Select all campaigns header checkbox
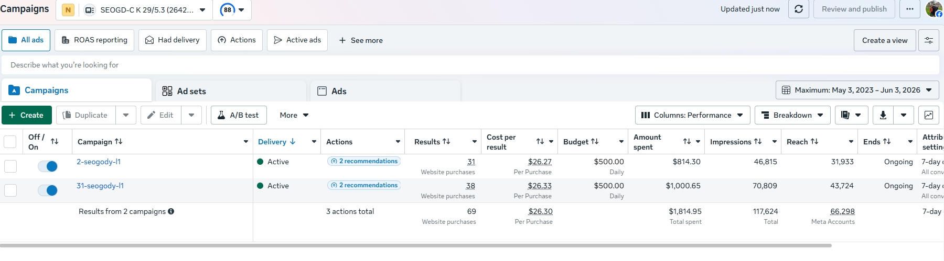The image size is (944, 261). point(10,142)
